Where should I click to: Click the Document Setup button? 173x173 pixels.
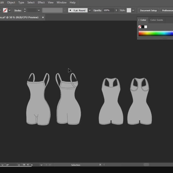click(x=148, y=10)
